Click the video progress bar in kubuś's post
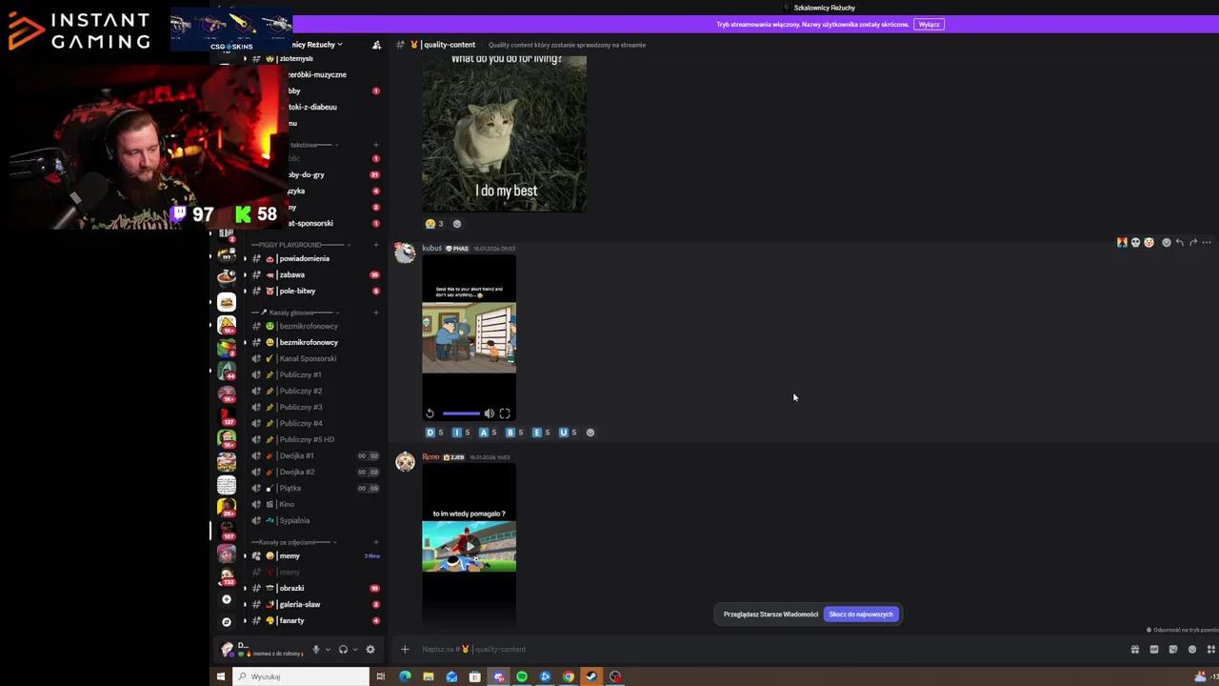The image size is (1219, 686). [x=461, y=414]
